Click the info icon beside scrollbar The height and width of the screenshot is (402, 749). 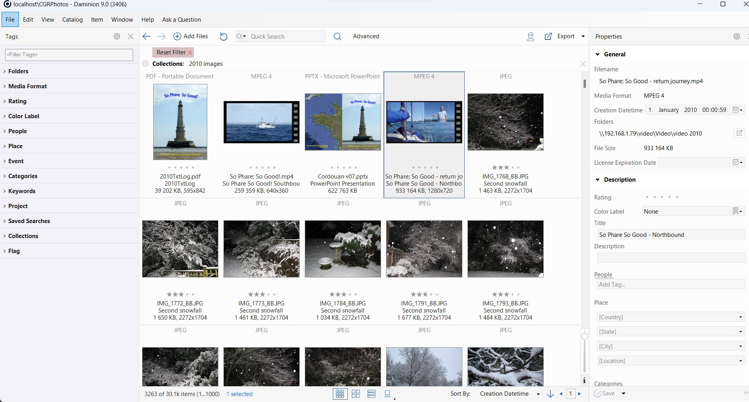click(x=584, y=380)
